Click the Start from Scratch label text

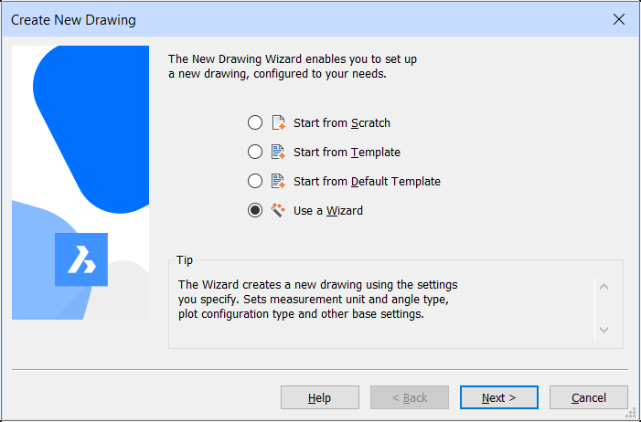[x=342, y=123]
